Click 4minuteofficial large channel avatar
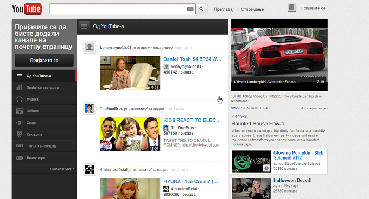 90,169
